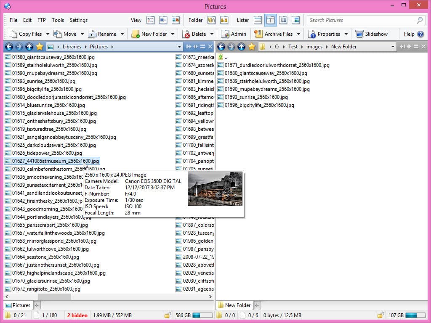Click 'images' in the right breadcrumb path
The image size is (431, 323).
[x=314, y=47]
